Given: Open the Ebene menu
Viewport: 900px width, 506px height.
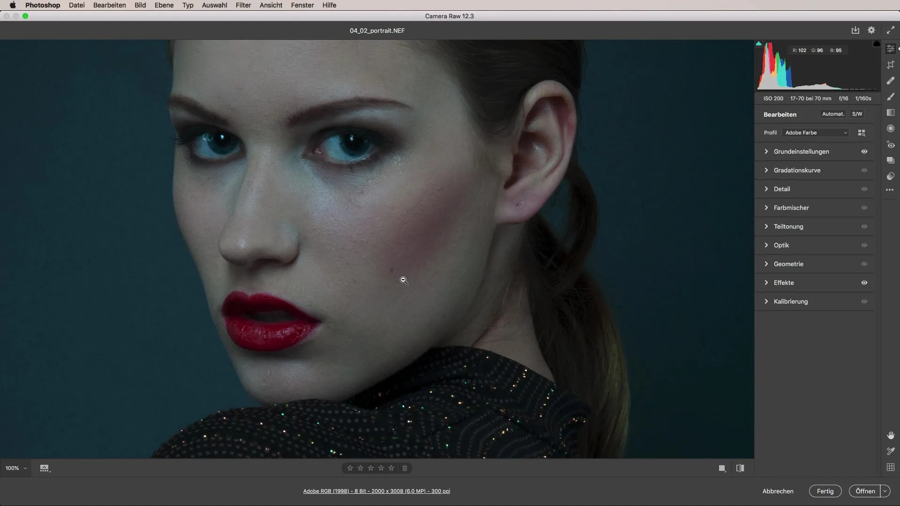Looking at the screenshot, I should tap(164, 5).
